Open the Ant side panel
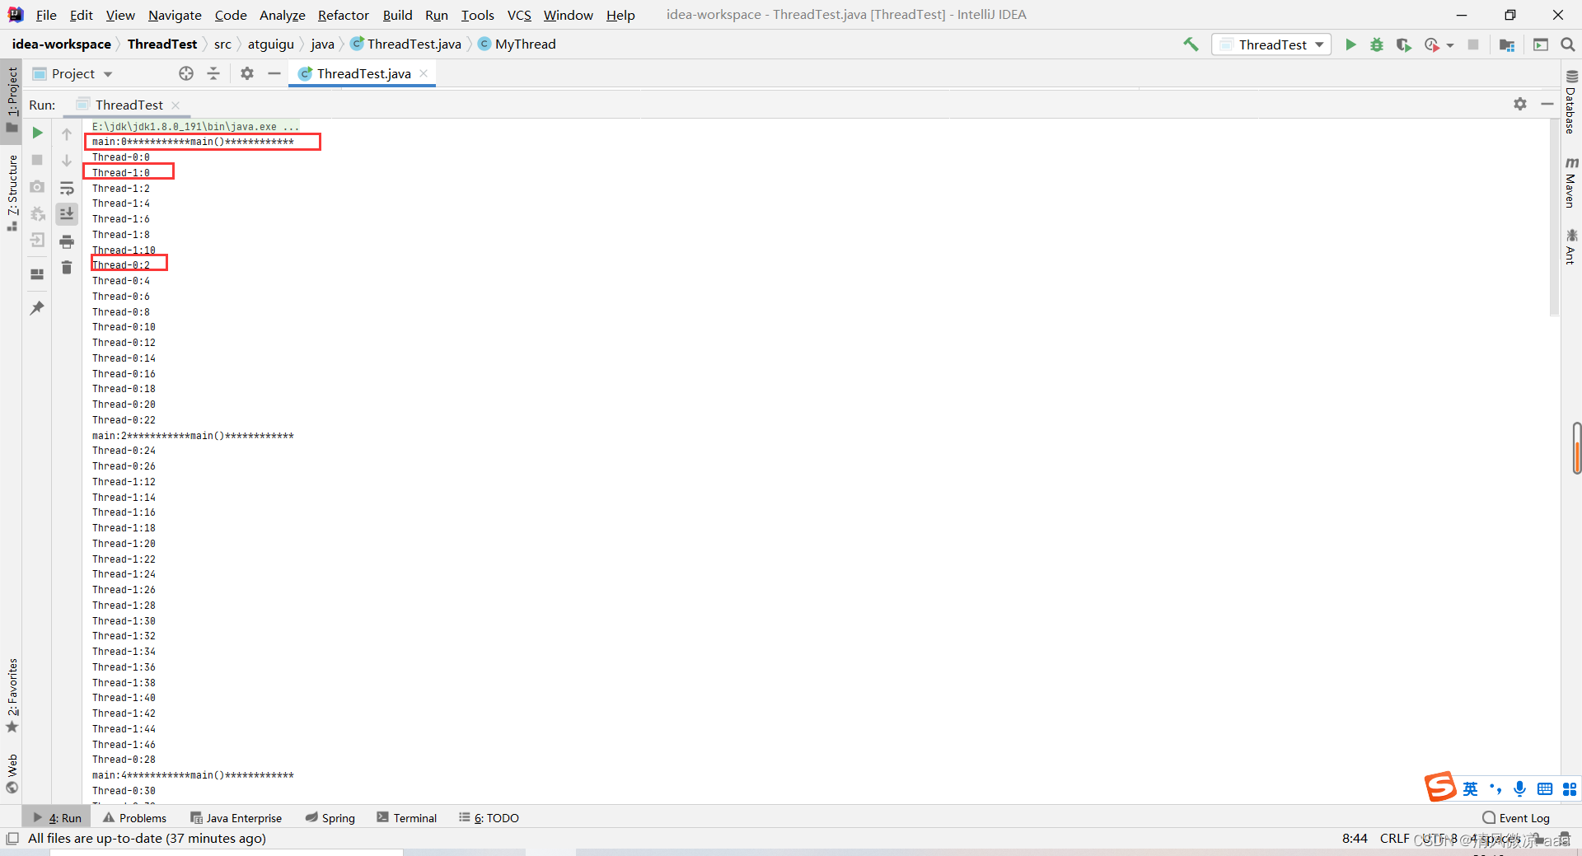This screenshot has height=856, width=1582. coord(1571,246)
